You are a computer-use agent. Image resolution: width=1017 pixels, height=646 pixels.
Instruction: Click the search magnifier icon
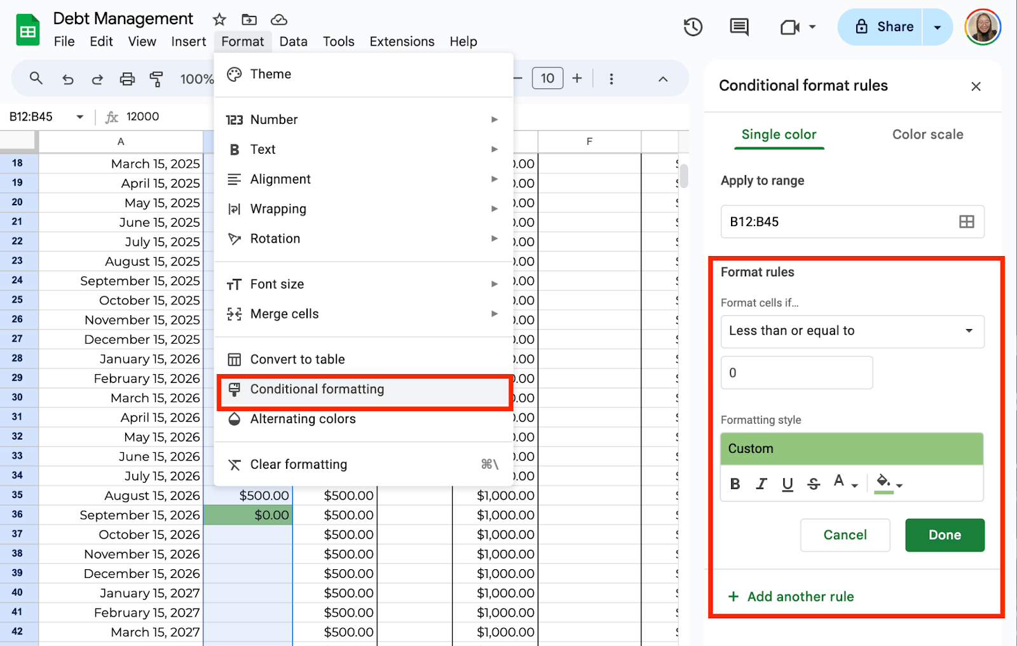[36, 78]
